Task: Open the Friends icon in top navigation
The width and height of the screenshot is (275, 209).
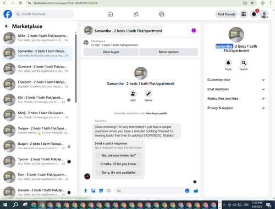Action: (136, 14)
